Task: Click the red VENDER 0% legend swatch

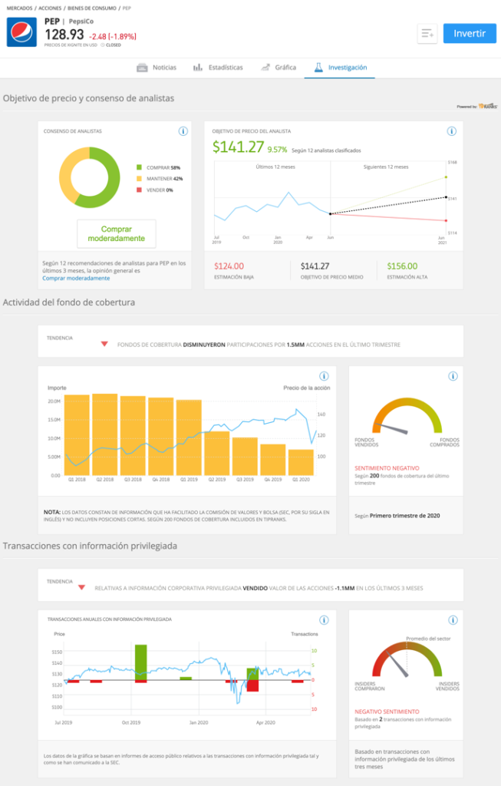Action: tap(140, 190)
